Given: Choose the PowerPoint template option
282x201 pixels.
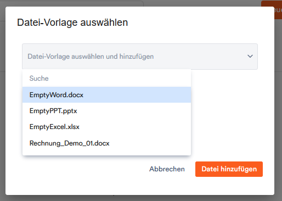Looking at the screenshot, I should coord(106,111).
